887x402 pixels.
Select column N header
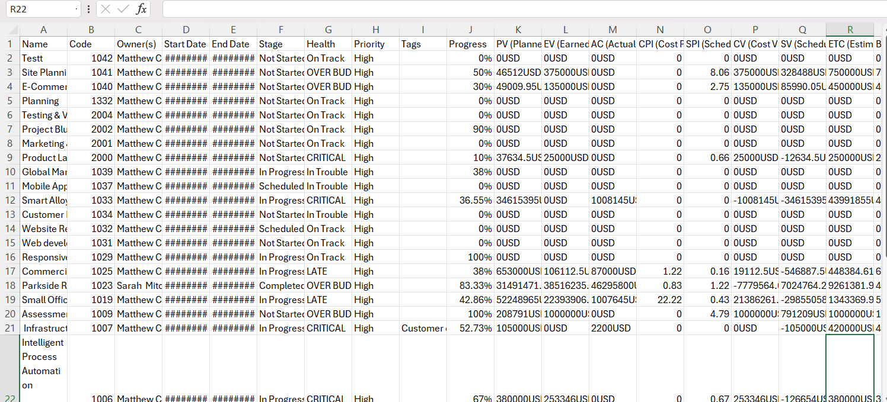coord(660,30)
